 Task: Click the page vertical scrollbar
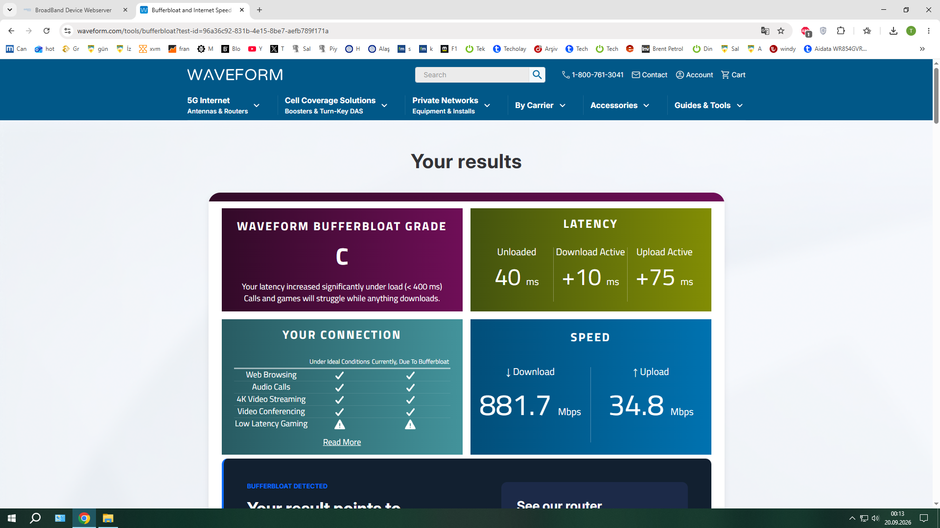point(936,95)
